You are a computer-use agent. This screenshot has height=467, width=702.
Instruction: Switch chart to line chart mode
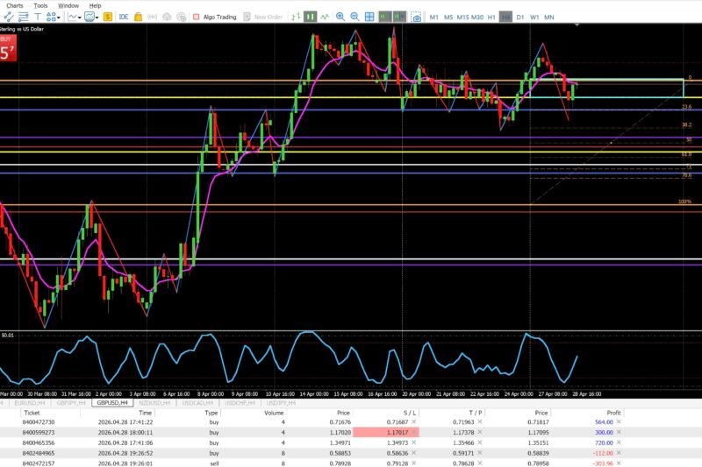click(325, 17)
